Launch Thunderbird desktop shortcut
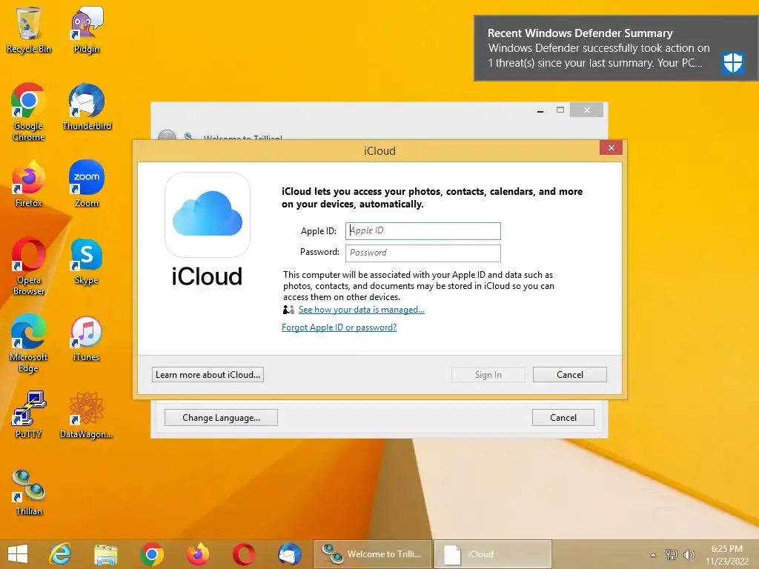 pyautogui.click(x=87, y=107)
